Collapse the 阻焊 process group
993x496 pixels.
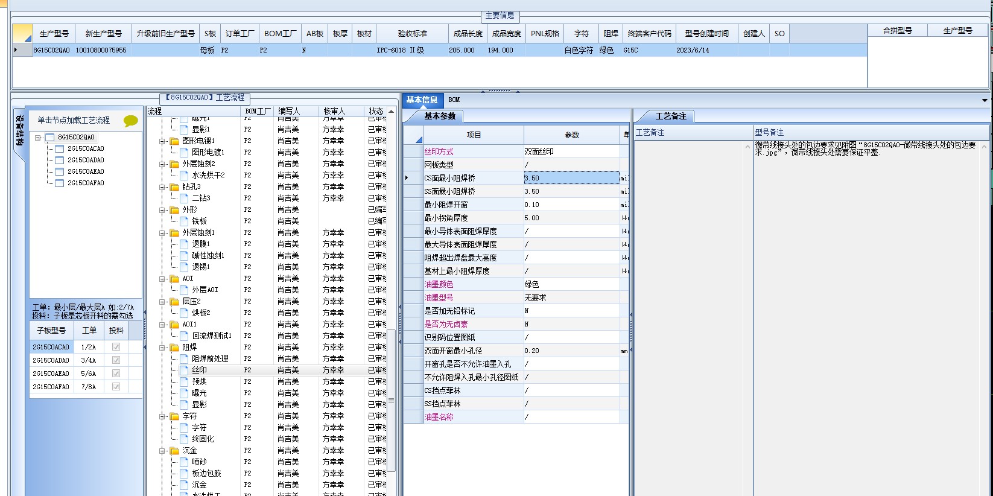point(162,348)
